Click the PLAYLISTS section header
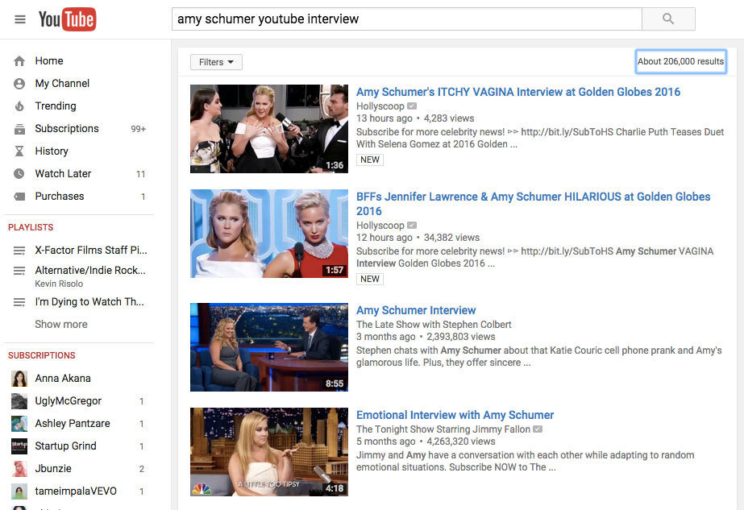744x510 pixels. (x=31, y=227)
